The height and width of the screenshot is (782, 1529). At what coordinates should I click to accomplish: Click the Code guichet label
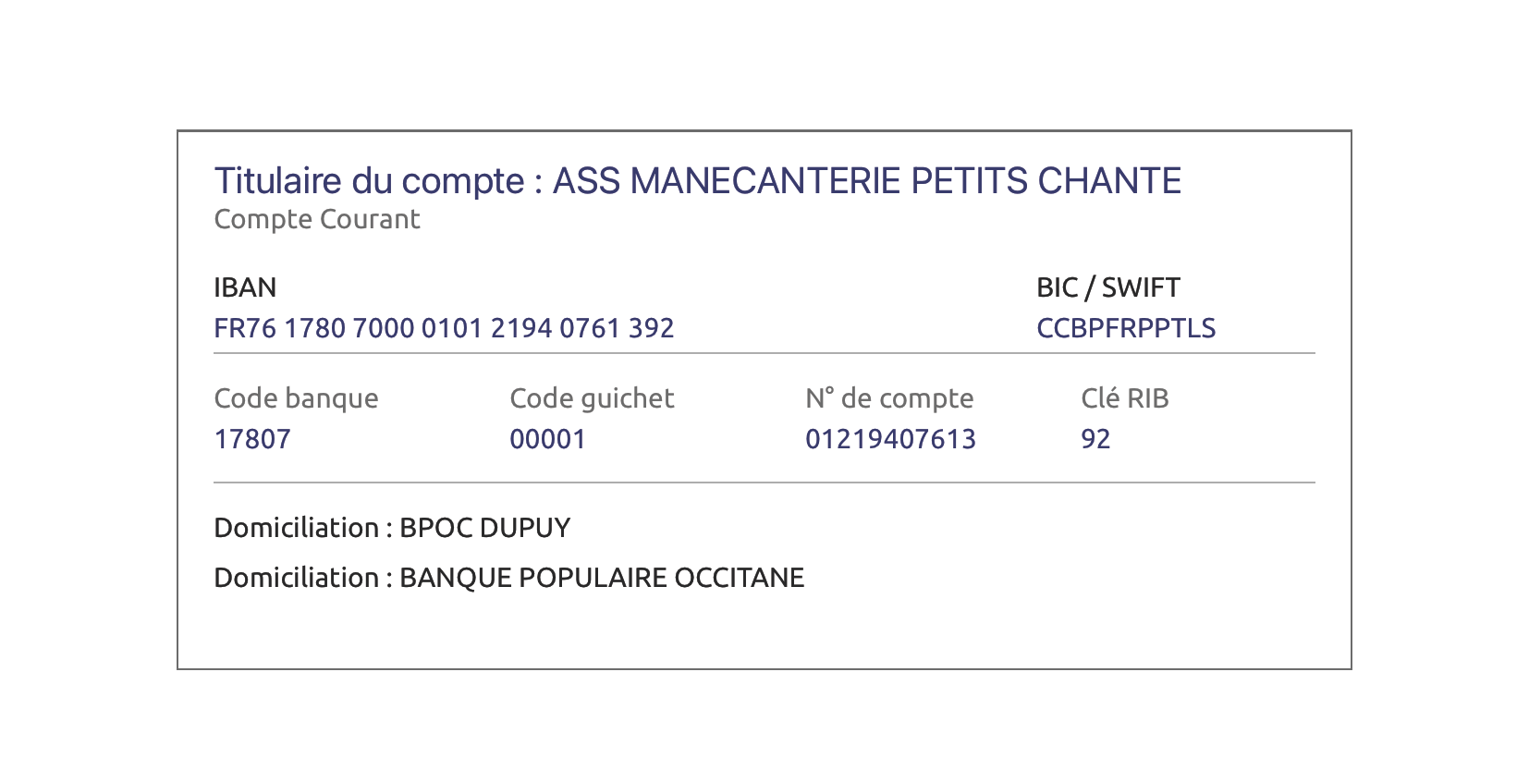[x=592, y=398]
